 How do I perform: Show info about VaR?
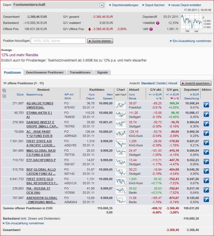151,29
